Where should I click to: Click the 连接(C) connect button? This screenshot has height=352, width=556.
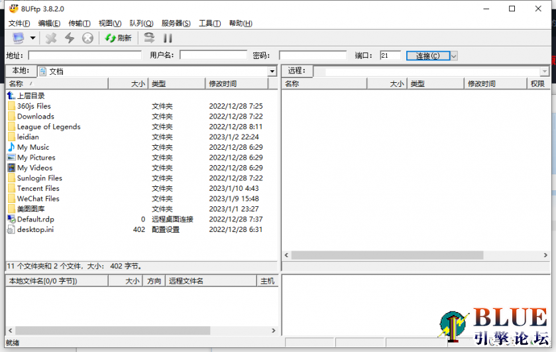point(428,56)
